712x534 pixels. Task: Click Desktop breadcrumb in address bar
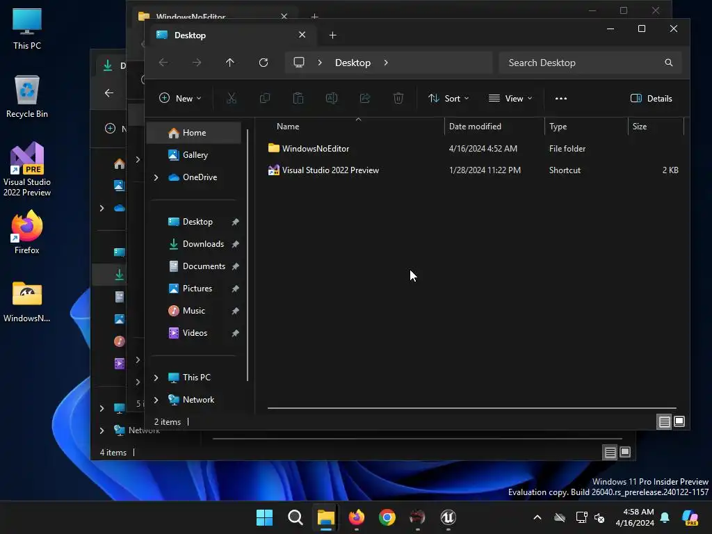click(353, 63)
